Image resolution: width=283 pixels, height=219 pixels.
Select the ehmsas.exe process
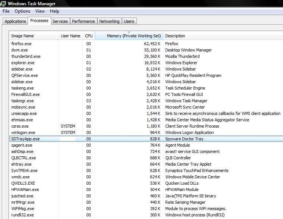click(x=146, y=120)
